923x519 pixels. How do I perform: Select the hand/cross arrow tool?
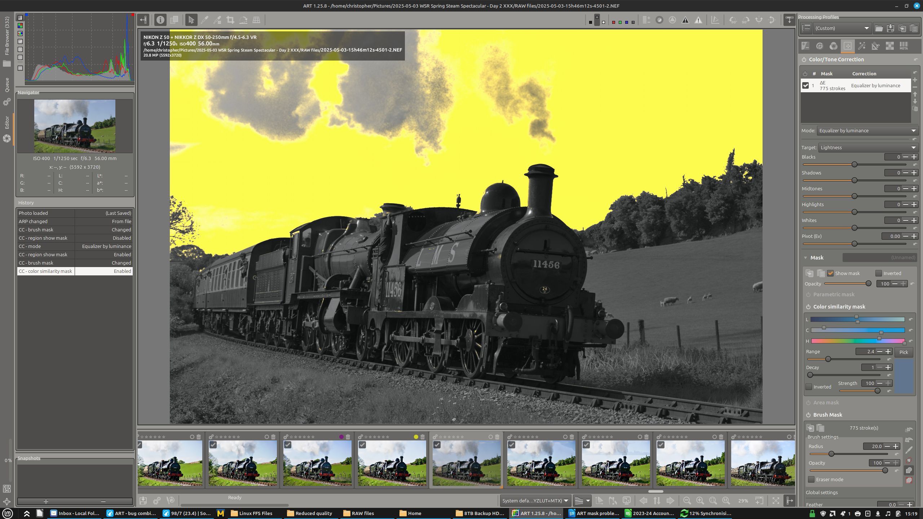pyautogui.click(x=191, y=20)
